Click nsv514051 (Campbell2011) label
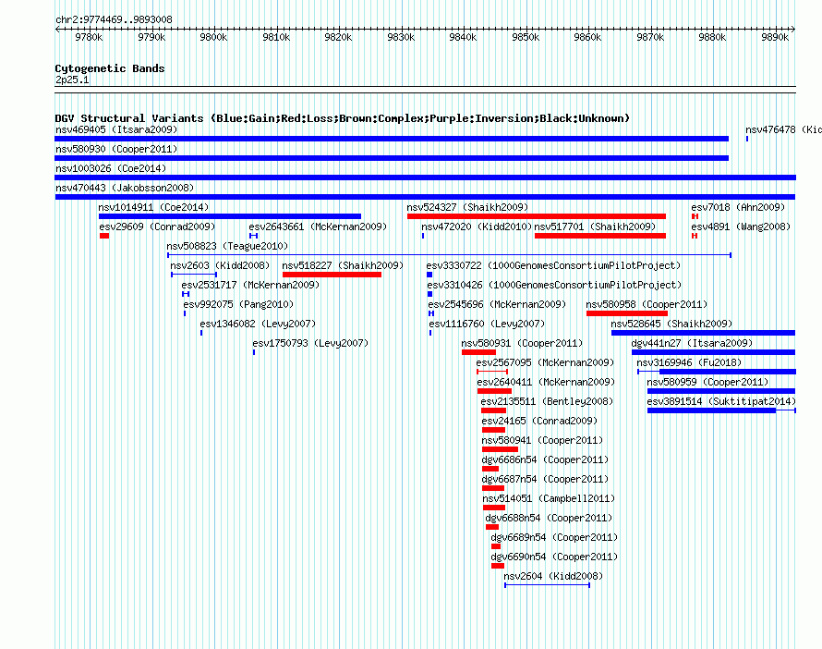 (x=549, y=498)
